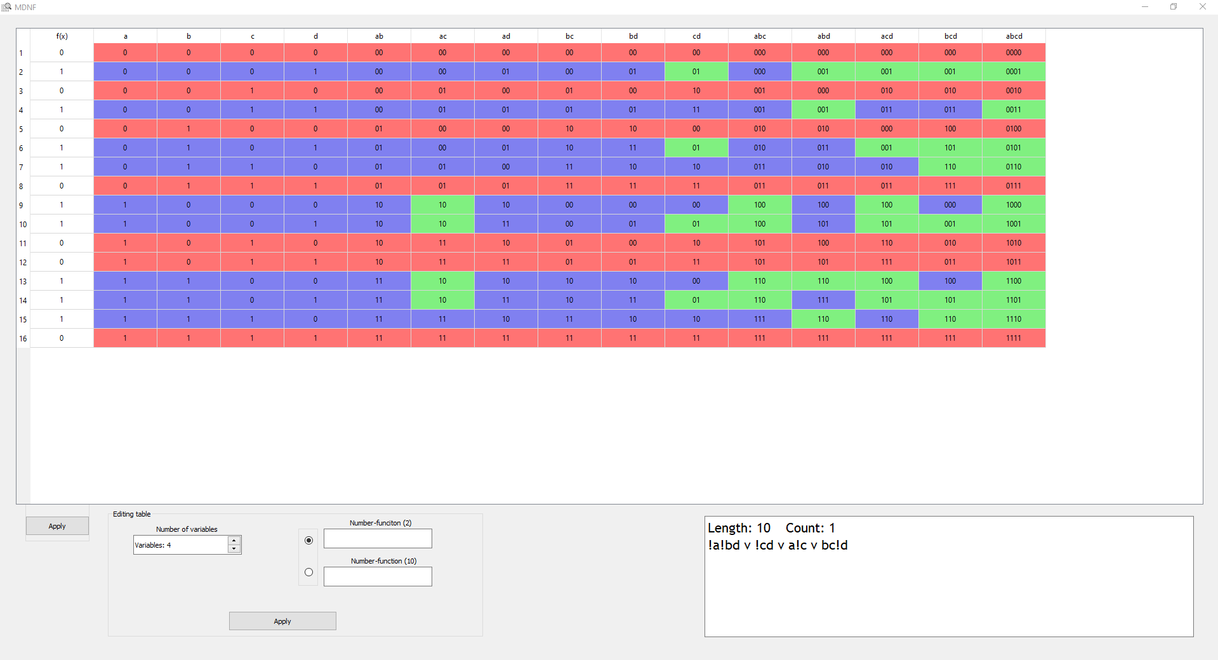Image resolution: width=1218 pixels, height=660 pixels.
Task: Click 'abcd' cell 1001 in row 10
Action: pyautogui.click(x=1014, y=224)
